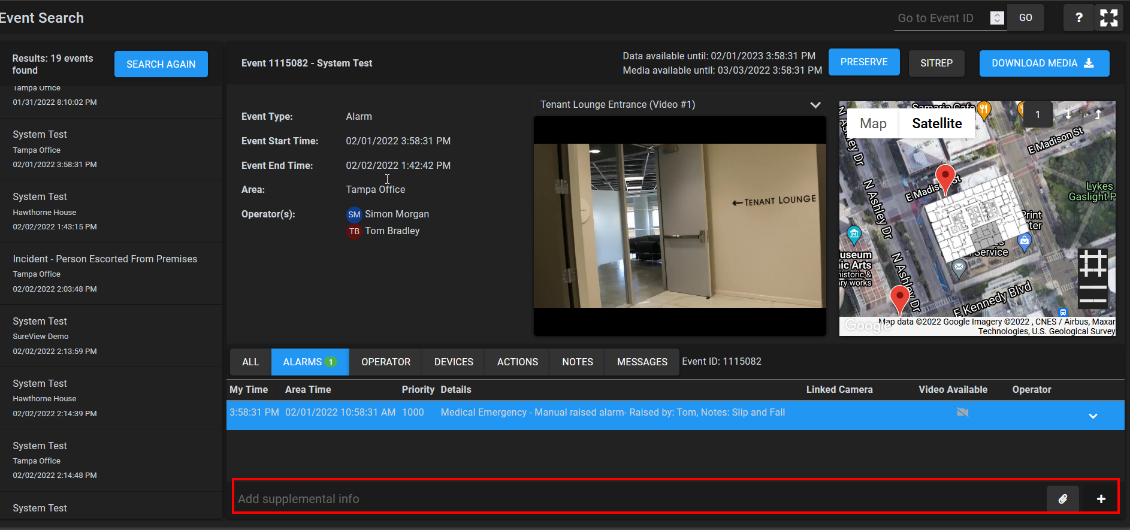Screen dimensions: 1130x530
Task: Click Simon Morgan's SM avatar
Action: (x=354, y=214)
